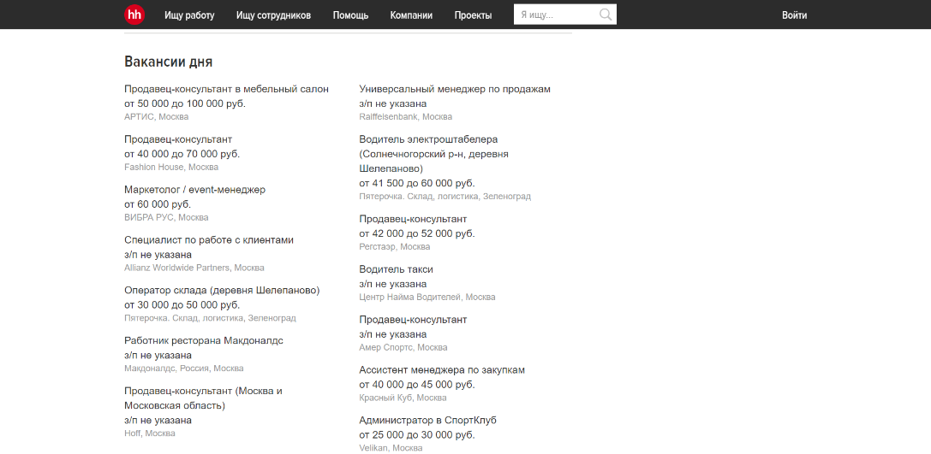Click company name ВИБРА РУС, Москва

(x=166, y=217)
